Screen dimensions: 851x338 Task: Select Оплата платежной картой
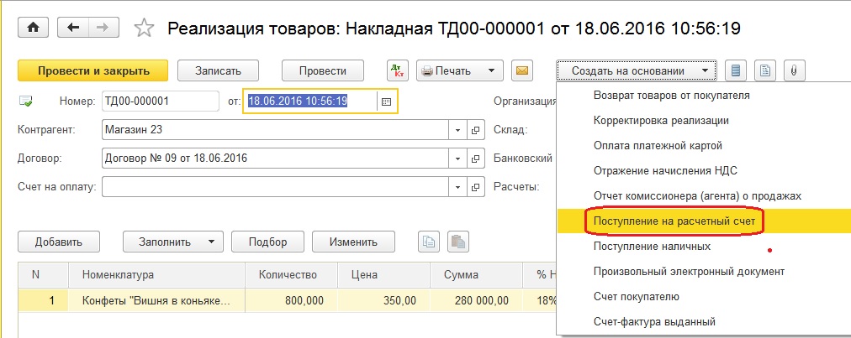point(658,146)
